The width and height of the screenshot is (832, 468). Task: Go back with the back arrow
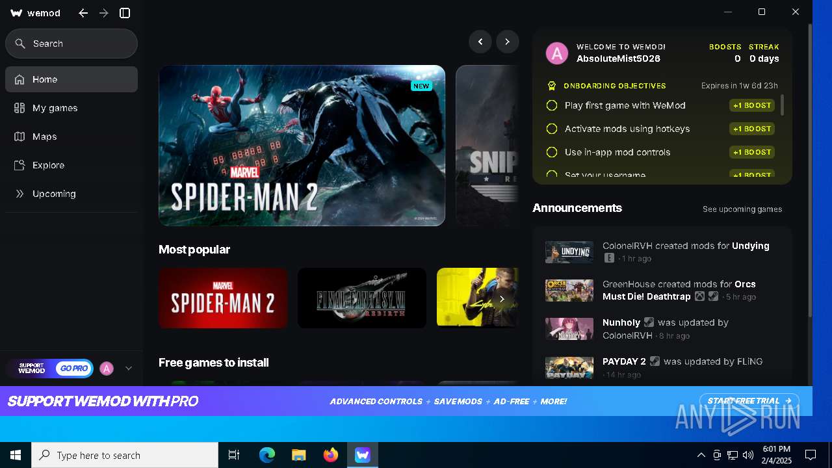click(83, 13)
